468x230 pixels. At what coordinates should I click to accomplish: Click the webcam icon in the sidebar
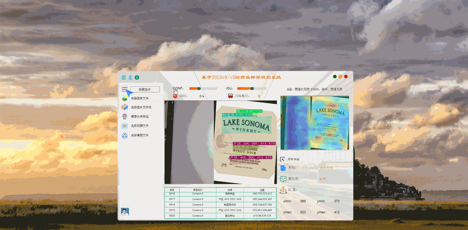pos(125,116)
